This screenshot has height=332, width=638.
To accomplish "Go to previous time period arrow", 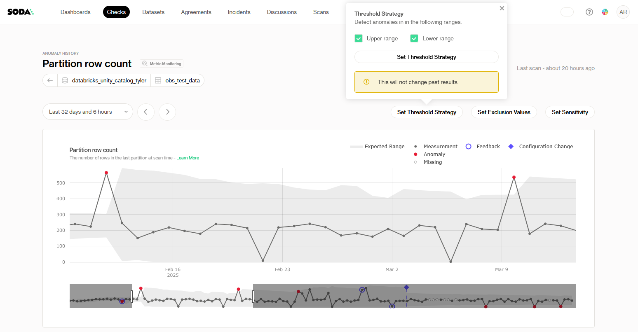I will [146, 112].
